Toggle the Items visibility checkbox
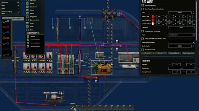199x111 pixels. [27, 10]
